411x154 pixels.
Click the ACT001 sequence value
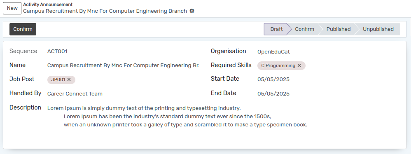pos(57,51)
